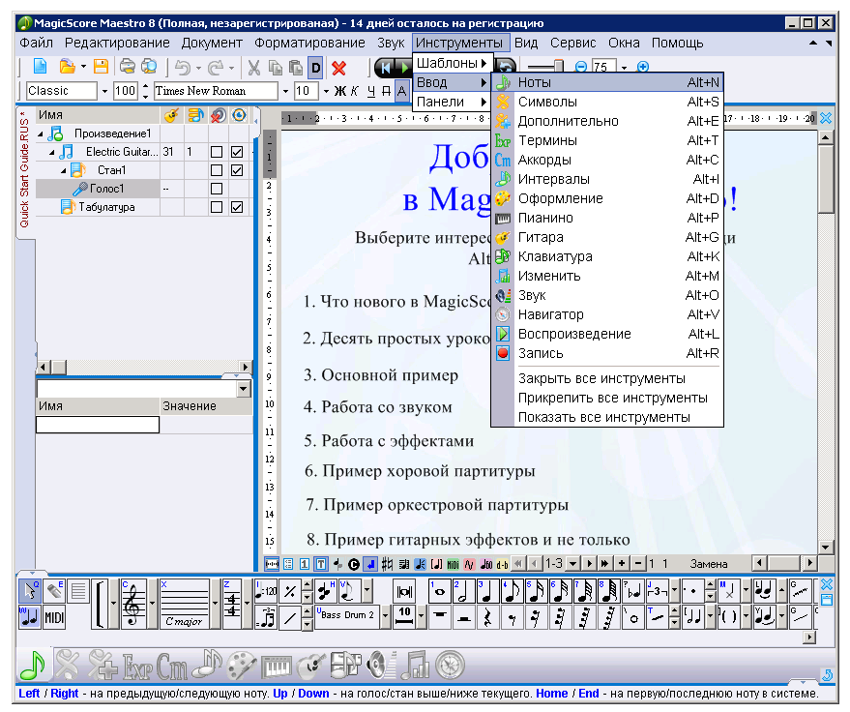
Task: Open link '3. Основной пример'
Action: click(381, 375)
